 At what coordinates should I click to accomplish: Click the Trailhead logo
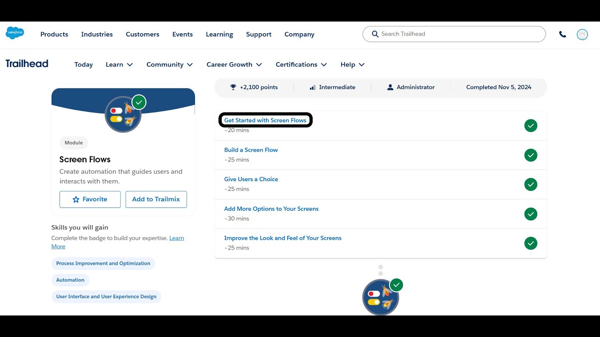[x=27, y=64]
